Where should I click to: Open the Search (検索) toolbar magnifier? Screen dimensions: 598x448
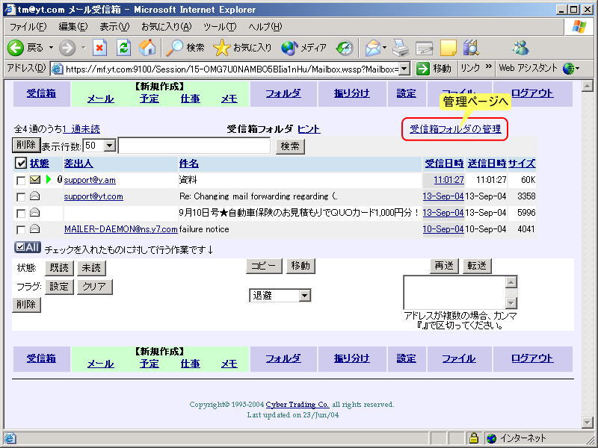click(175, 48)
